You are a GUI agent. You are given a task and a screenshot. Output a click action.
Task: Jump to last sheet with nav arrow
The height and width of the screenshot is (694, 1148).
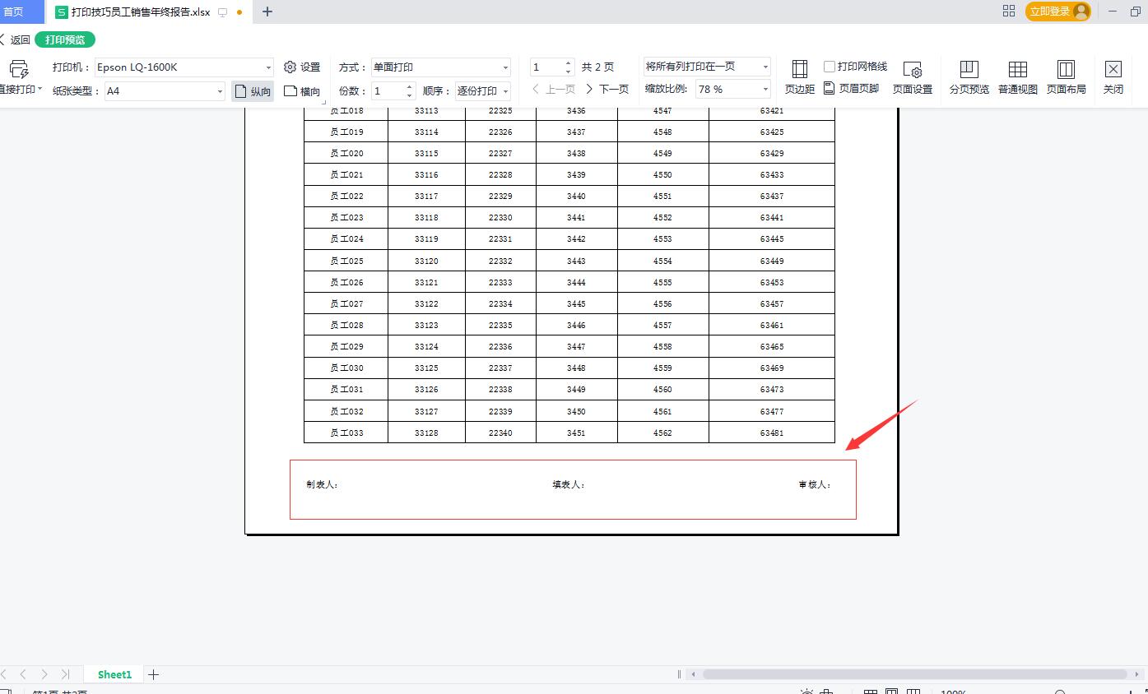point(65,674)
